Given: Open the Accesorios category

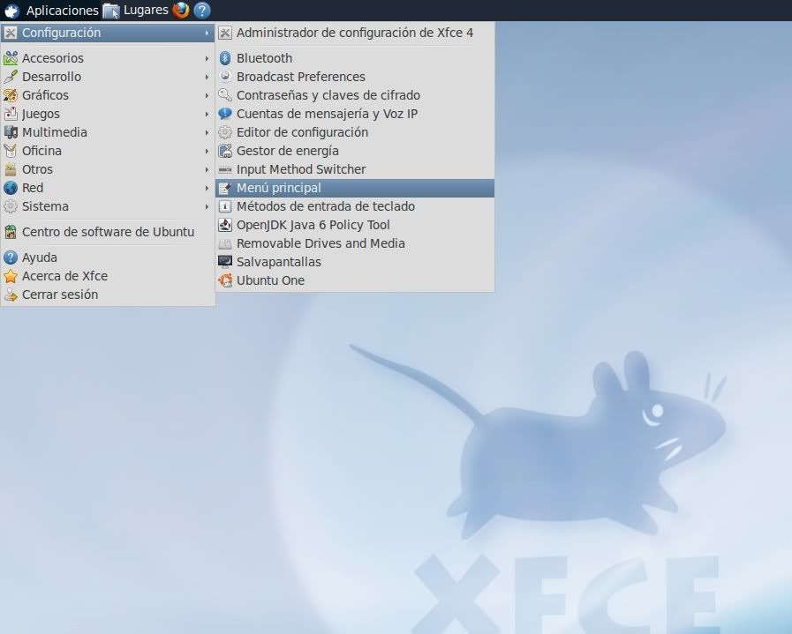Looking at the screenshot, I should point(108,58).
